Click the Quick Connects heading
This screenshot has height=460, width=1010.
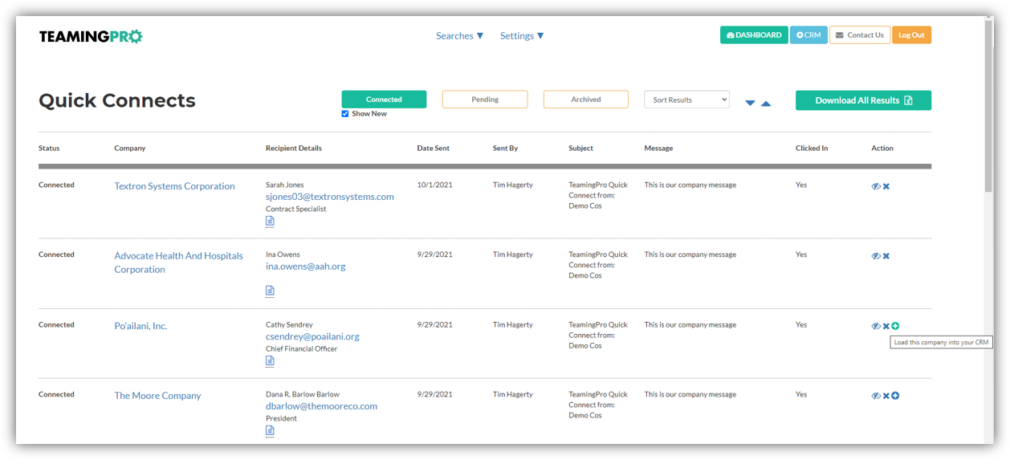click(117, 100)
